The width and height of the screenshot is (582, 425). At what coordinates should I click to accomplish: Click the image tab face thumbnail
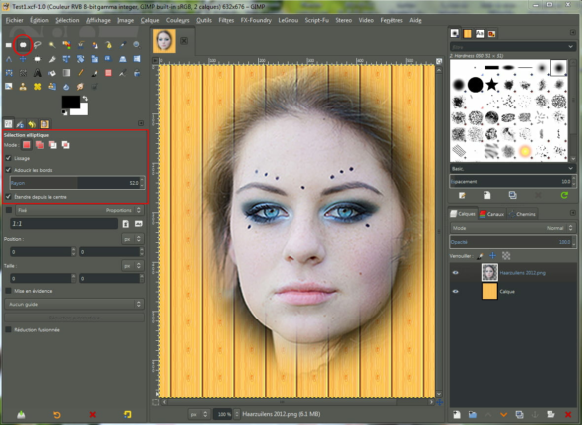coord(164,41)
